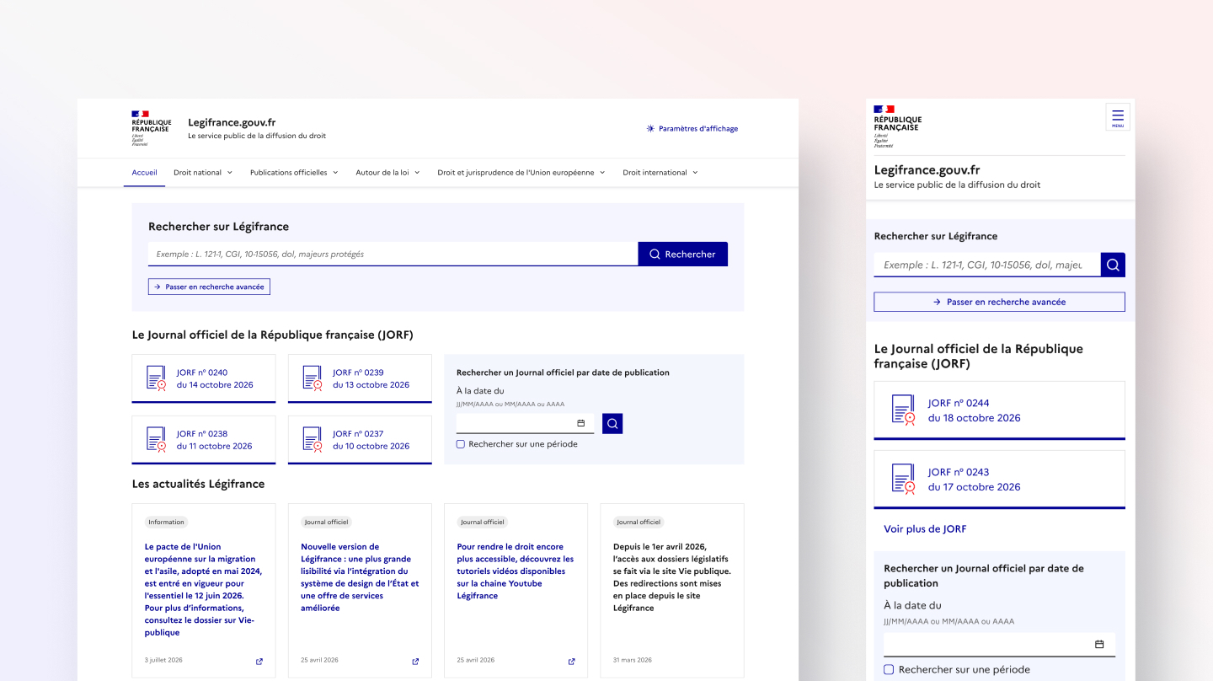Click the search icon next to the desktop date field

click(x=612, y=423)
